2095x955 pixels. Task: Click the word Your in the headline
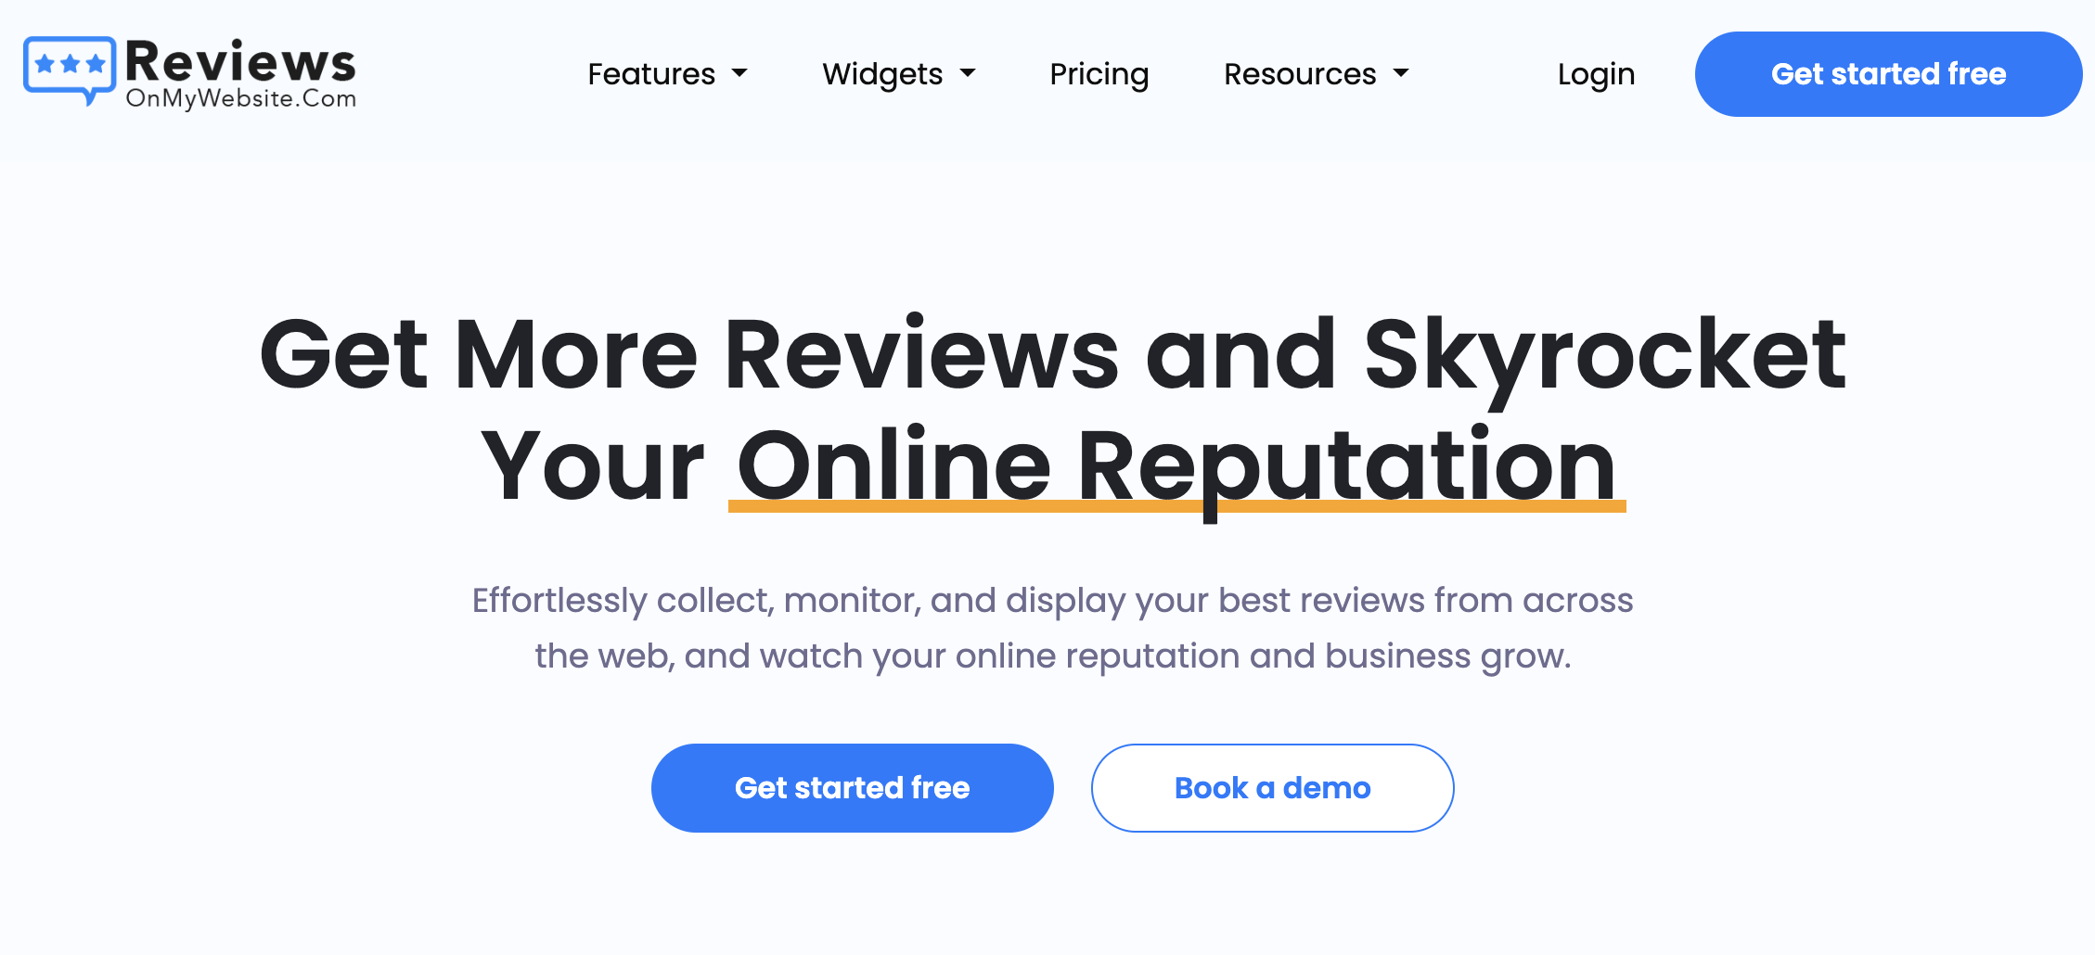click(x=593, y=466)
